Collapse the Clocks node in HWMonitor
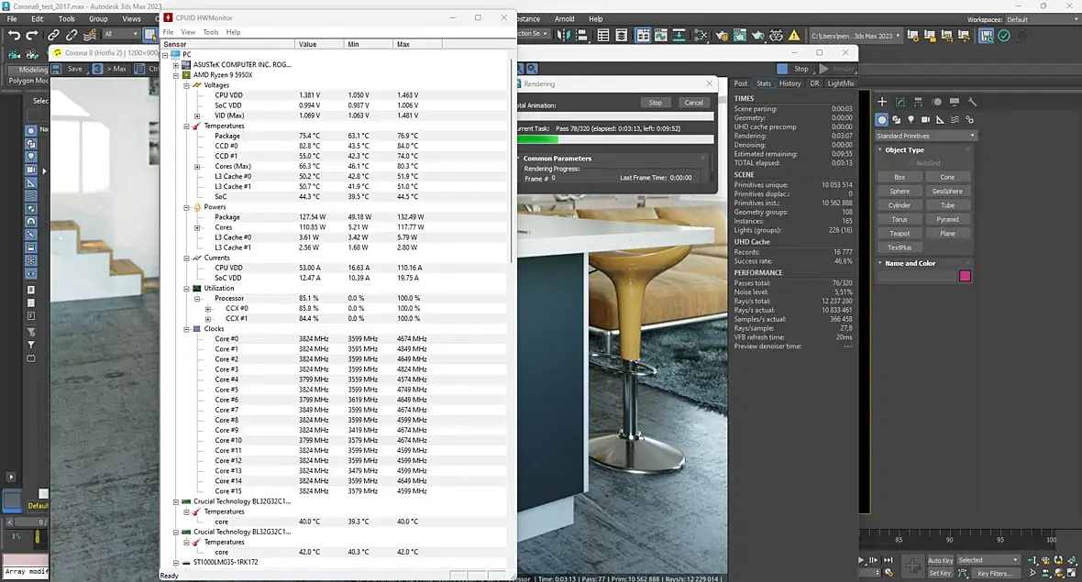This screenshot has width=1082, height=582. tap(186, 329)
